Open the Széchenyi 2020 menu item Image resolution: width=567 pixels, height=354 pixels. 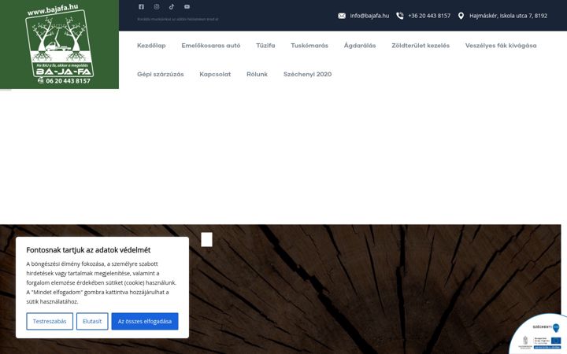(x=307, y=75)
